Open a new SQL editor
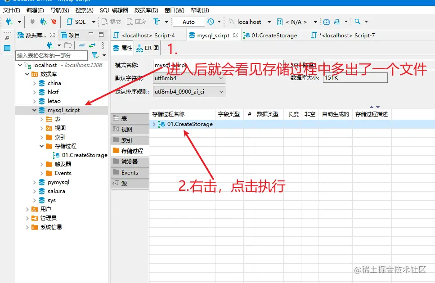Screen dimensions: 435x283 (x=76, y=22)
